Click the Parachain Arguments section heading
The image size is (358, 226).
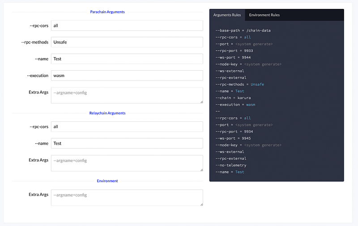[x=107, y=12]
